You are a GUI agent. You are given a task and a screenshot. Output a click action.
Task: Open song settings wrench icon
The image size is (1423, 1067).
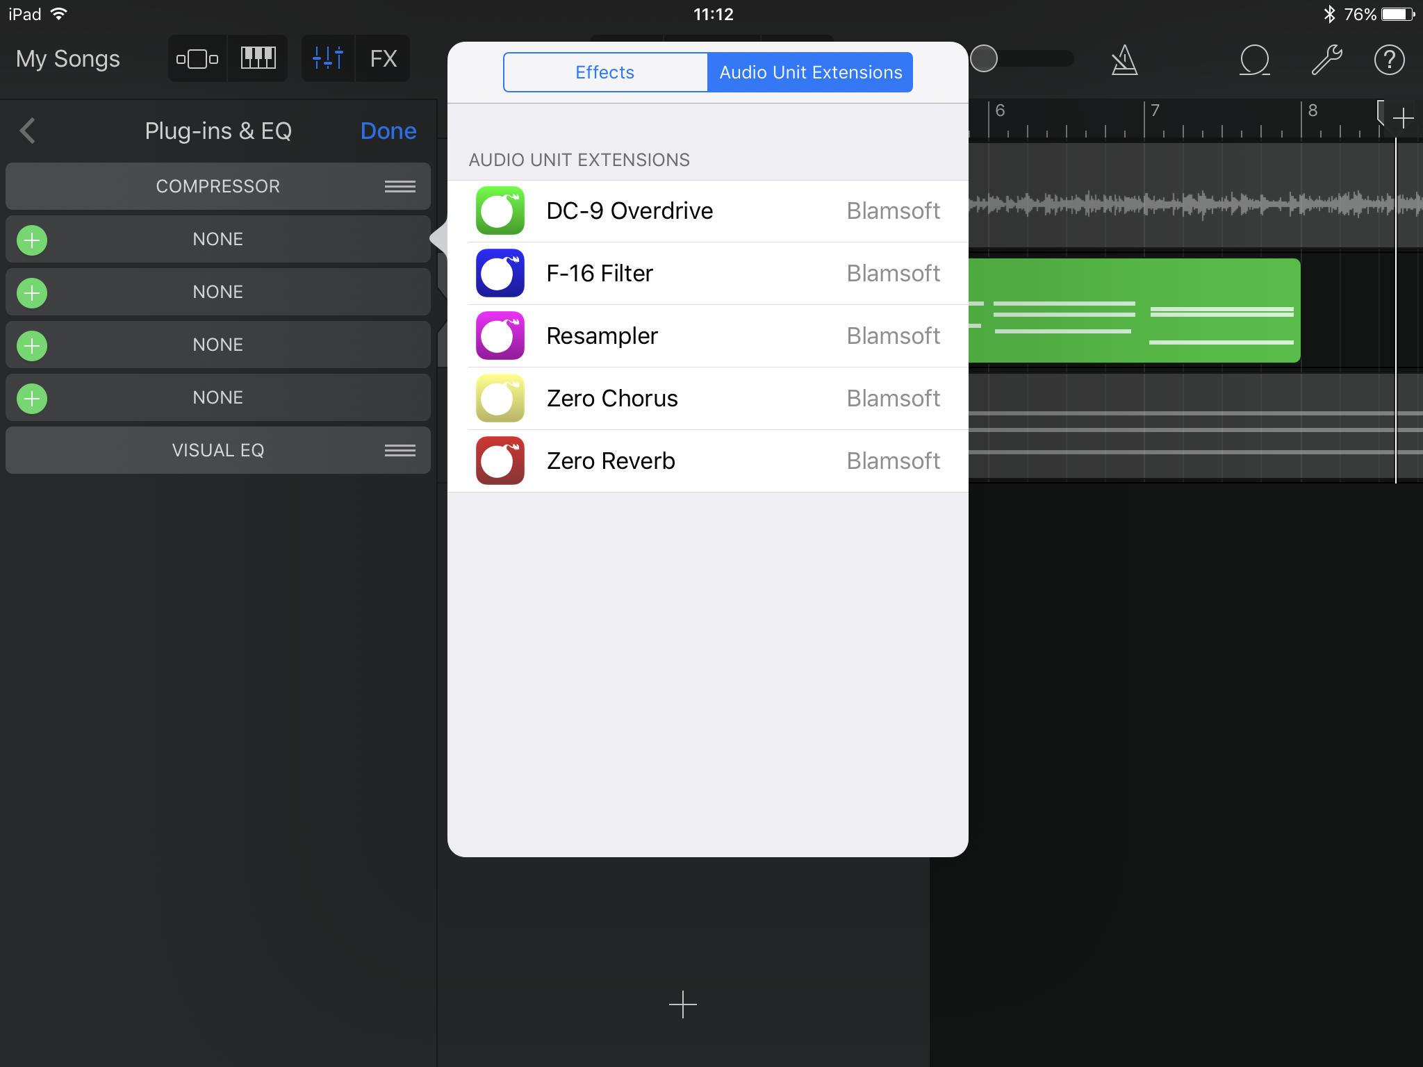tap(1326, 60)
